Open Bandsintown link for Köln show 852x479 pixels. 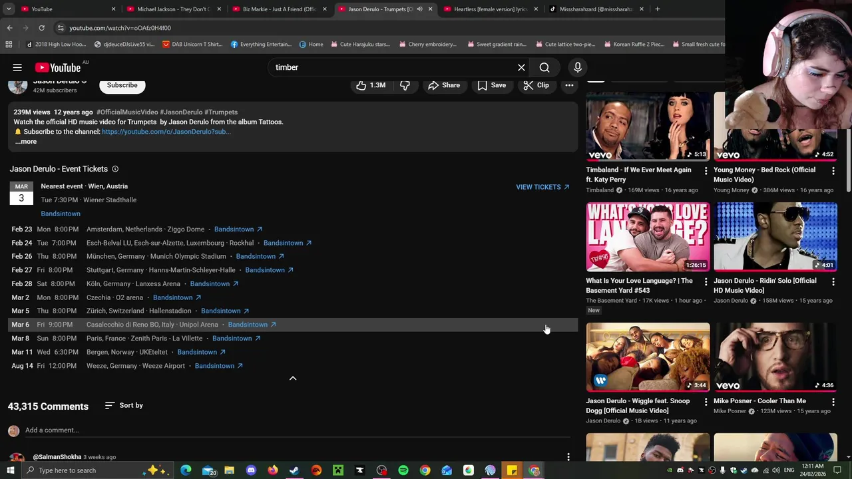pos(214,283)
